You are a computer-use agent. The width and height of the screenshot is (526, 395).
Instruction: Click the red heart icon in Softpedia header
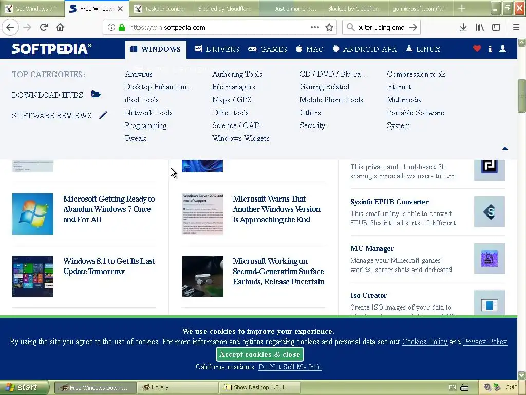477,49
